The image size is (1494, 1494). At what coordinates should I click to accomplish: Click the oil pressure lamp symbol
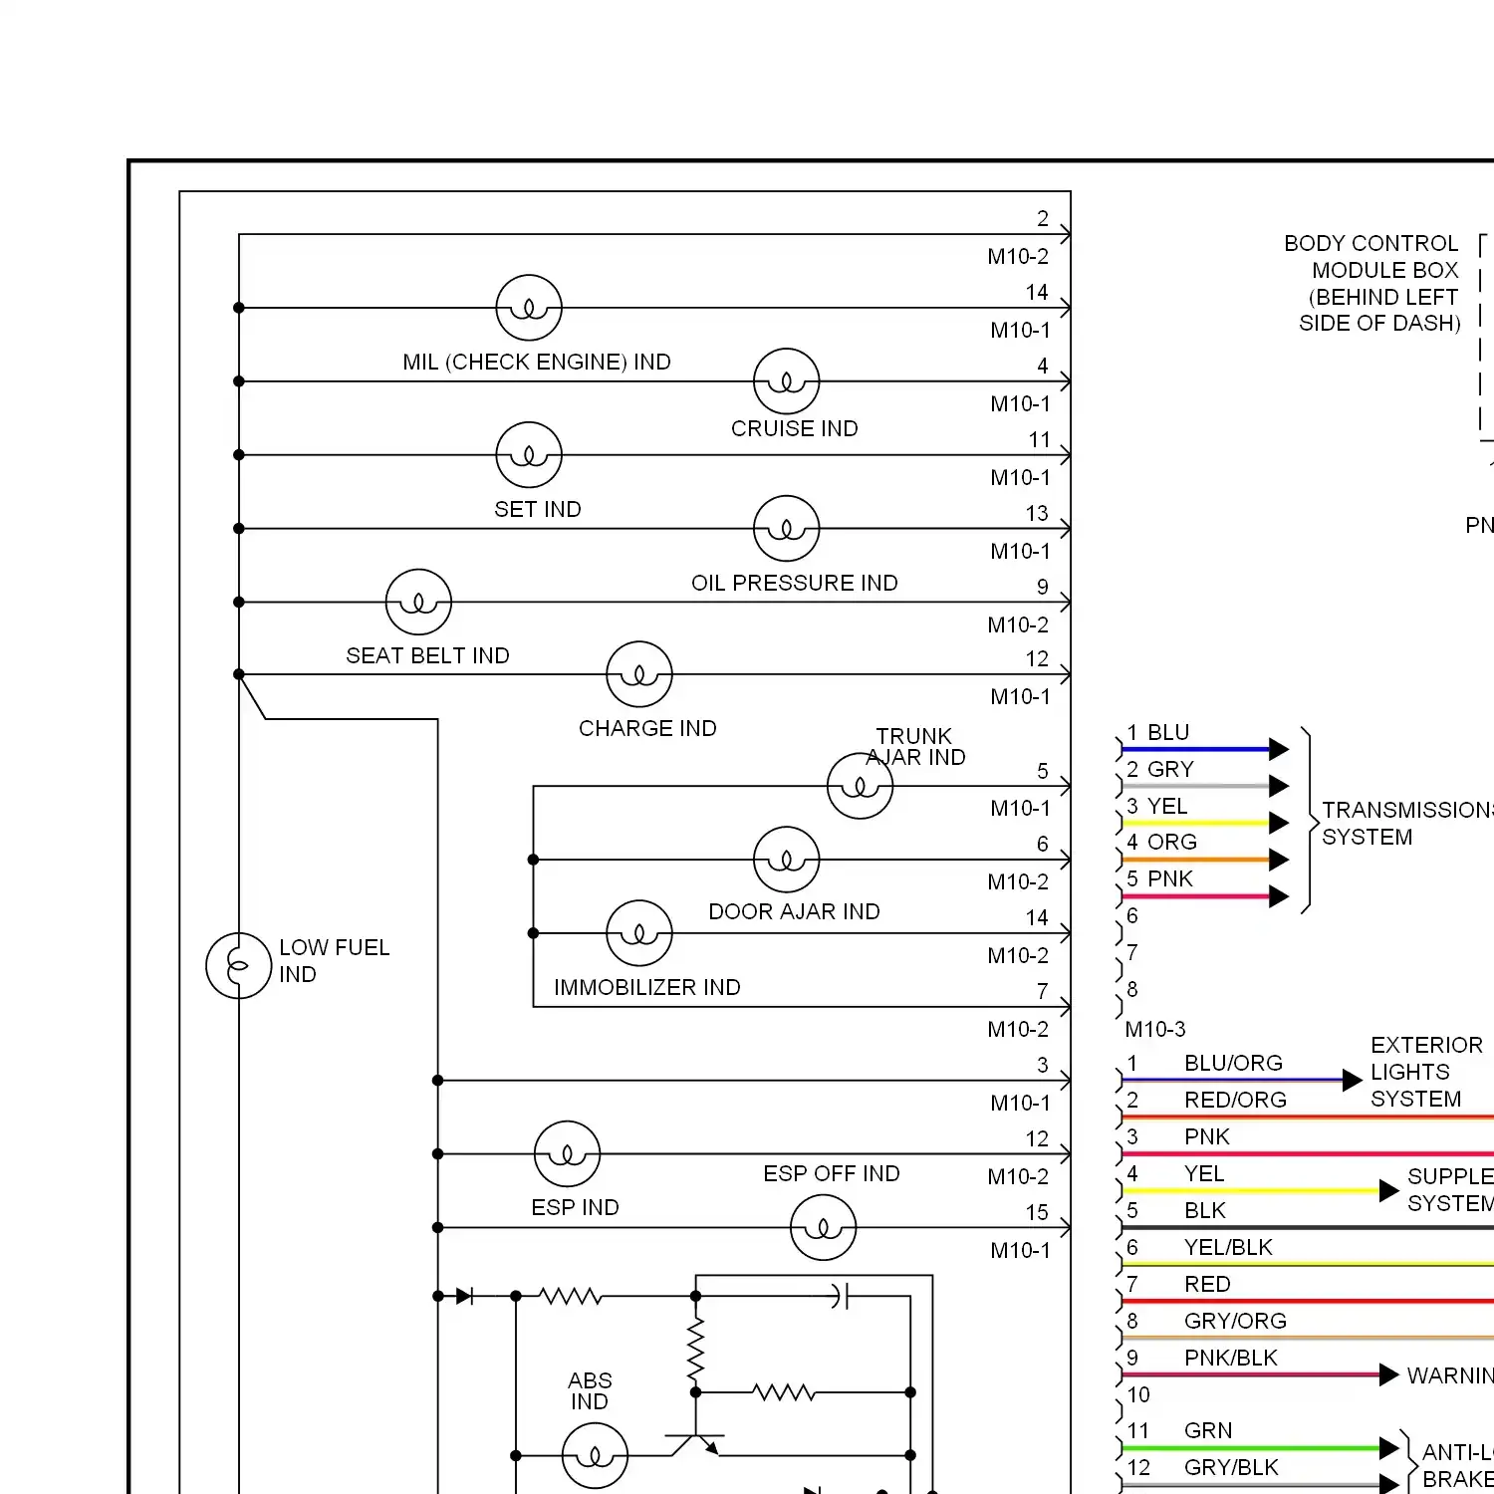tap(787, 529)
